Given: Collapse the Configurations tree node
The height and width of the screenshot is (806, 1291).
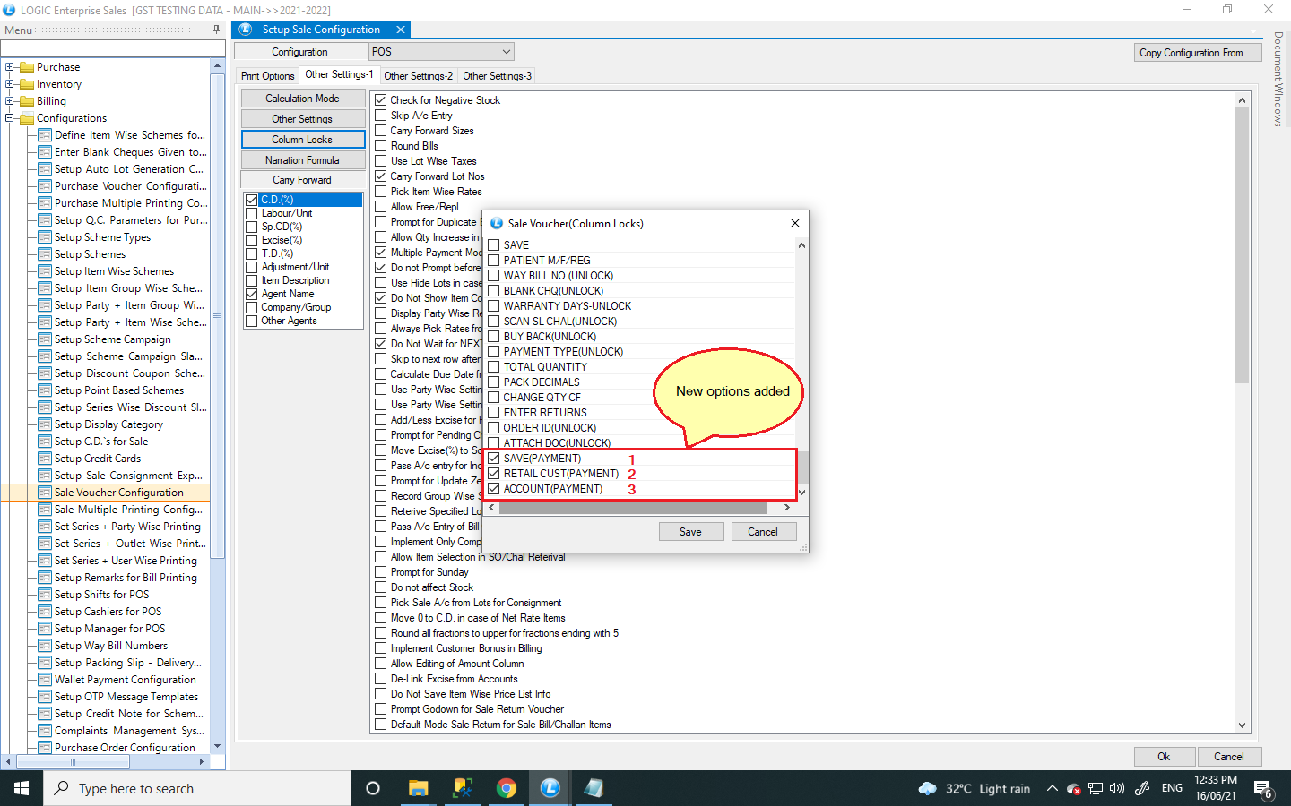Looking at the screenshot, I should tap(10, 118).
